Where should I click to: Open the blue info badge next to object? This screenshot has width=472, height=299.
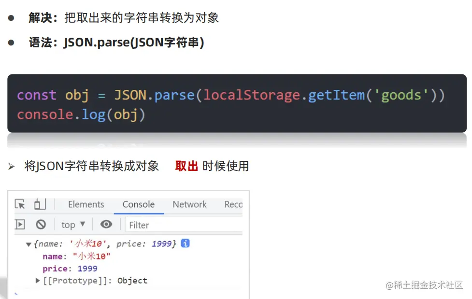click(x=185, y=243)
